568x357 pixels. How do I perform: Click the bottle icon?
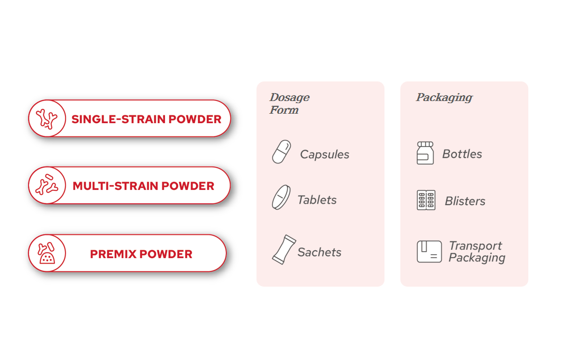(x=425, y=153)
